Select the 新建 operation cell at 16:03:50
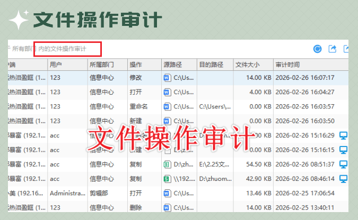 (x=136, y=121)
